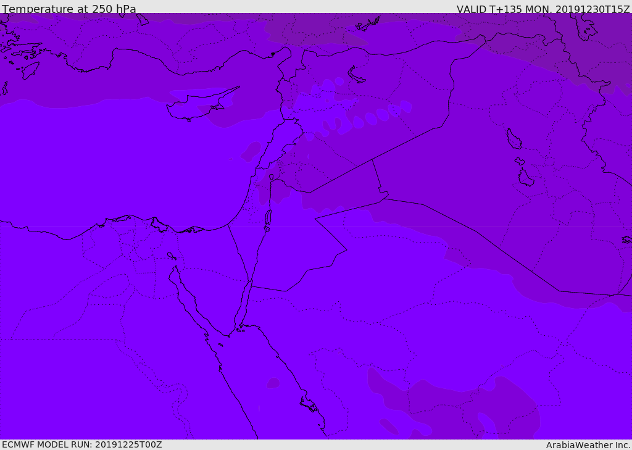
Task: Click the 'VALID T+135 MON. 20191230T15Z' label
Action: click(543, 9)
